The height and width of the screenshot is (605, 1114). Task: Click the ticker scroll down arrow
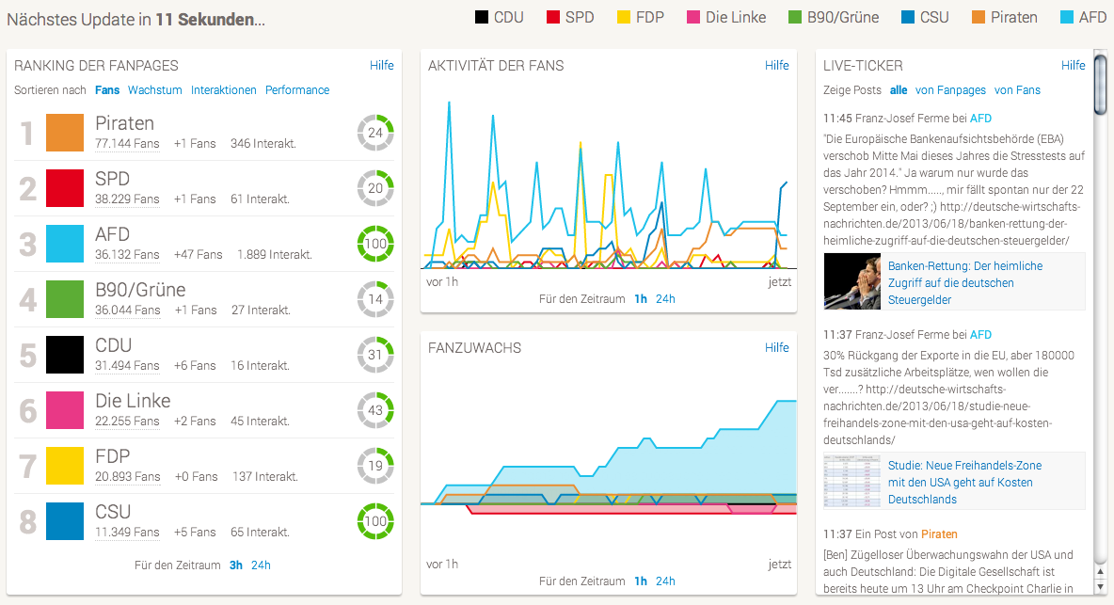[x=1101, y=587]
